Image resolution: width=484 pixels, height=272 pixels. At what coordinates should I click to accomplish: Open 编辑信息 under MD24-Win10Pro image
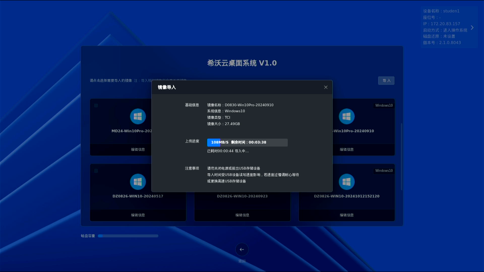point(138,149)
